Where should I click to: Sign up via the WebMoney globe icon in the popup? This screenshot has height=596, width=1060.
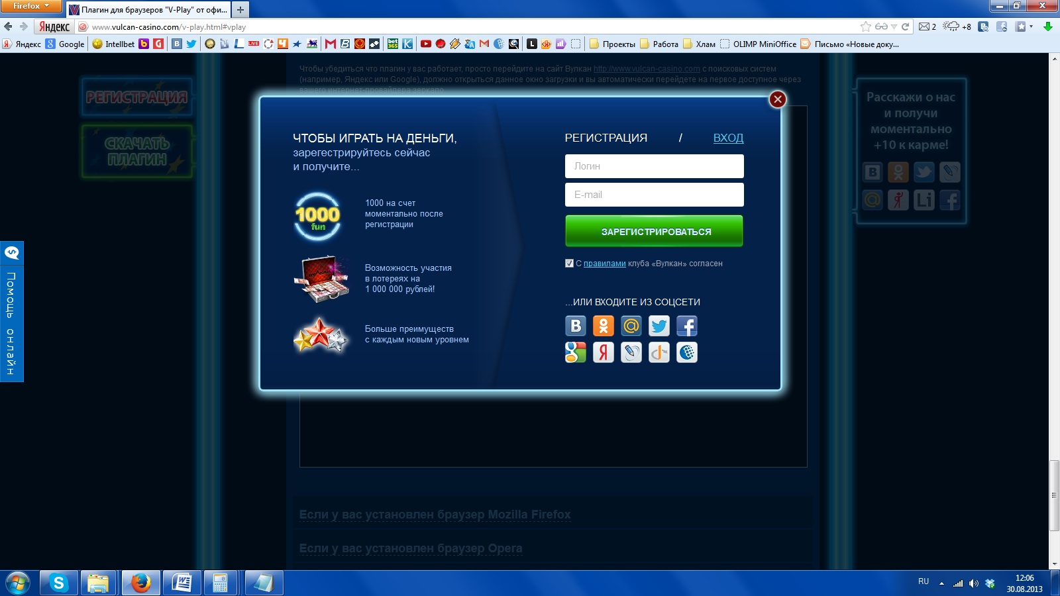point(687,352)
